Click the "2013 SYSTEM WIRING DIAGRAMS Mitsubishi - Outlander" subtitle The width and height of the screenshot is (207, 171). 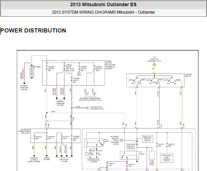pyautogui.click(x=103, y=12)
